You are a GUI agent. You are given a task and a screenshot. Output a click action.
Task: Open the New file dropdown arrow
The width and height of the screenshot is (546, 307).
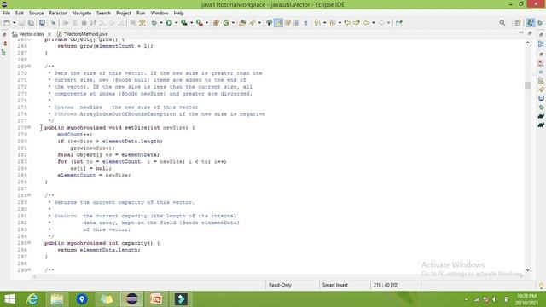[x=14, y=23]
